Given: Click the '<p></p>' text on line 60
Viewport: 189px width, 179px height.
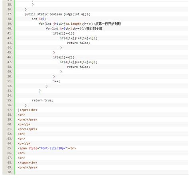Looking at the screenshot, I should pos(24,124).
